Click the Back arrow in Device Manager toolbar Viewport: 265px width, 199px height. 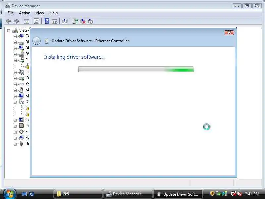coord(9,21)
